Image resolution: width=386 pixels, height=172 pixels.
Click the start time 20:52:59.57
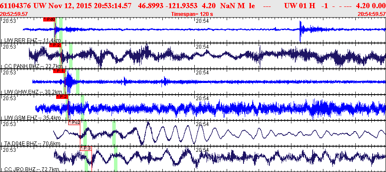(x=14, y=14)
